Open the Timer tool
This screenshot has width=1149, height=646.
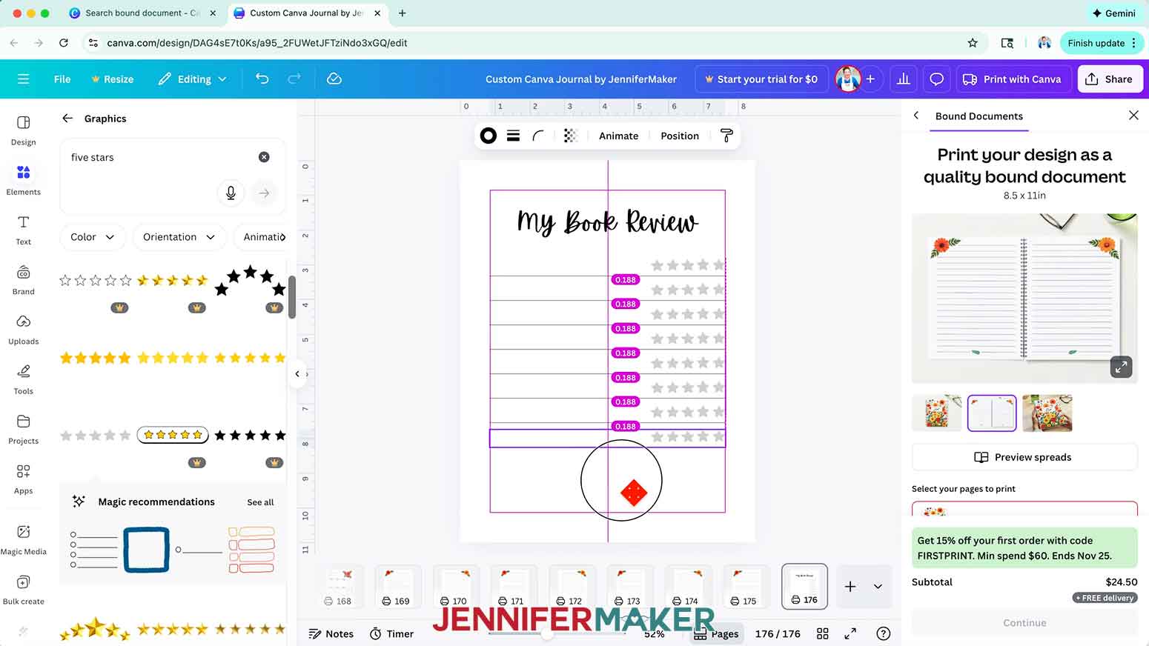pyautogui.click(x=391, y=633)
